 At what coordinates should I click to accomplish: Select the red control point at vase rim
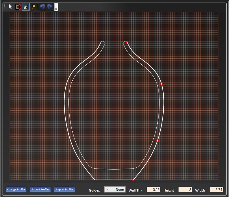click(127, 43)
